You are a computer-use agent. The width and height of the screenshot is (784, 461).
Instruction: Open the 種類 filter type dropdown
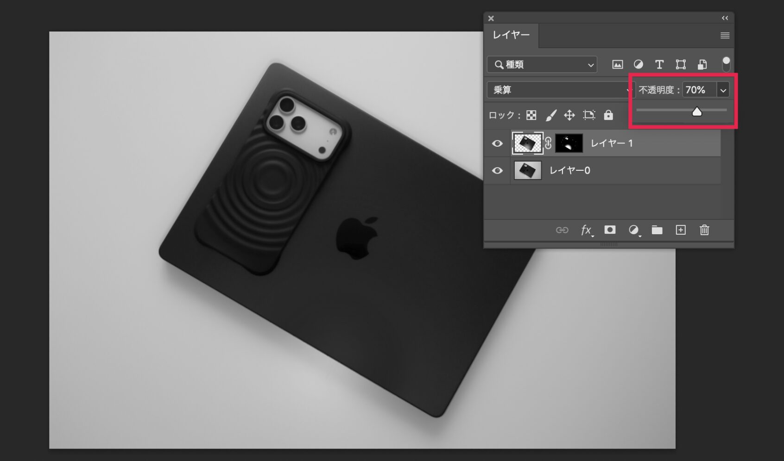click(542, 65)
